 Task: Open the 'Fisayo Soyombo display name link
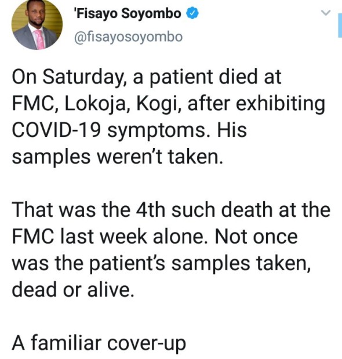click(x=128, y=13)
